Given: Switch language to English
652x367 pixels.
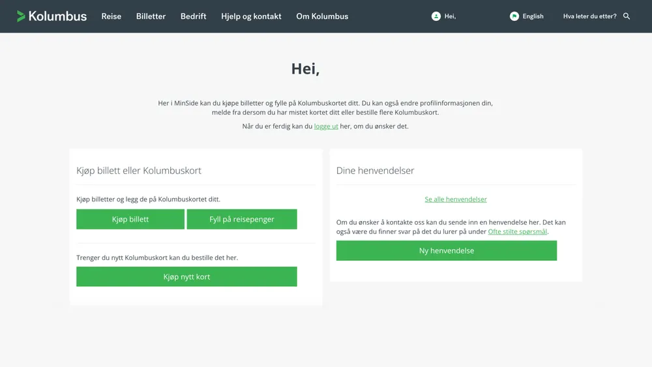Looking at the screenshot, I should coord(533,16).
